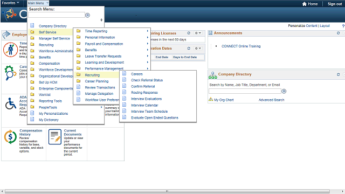345x194 pixels.
Task: Click the Careers magnifier gear icon
Action: click(x=10, y=73)
